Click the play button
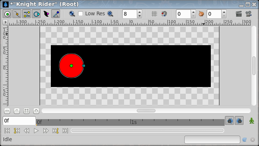This screenshot has width=259, height=146. coord(36,131)
